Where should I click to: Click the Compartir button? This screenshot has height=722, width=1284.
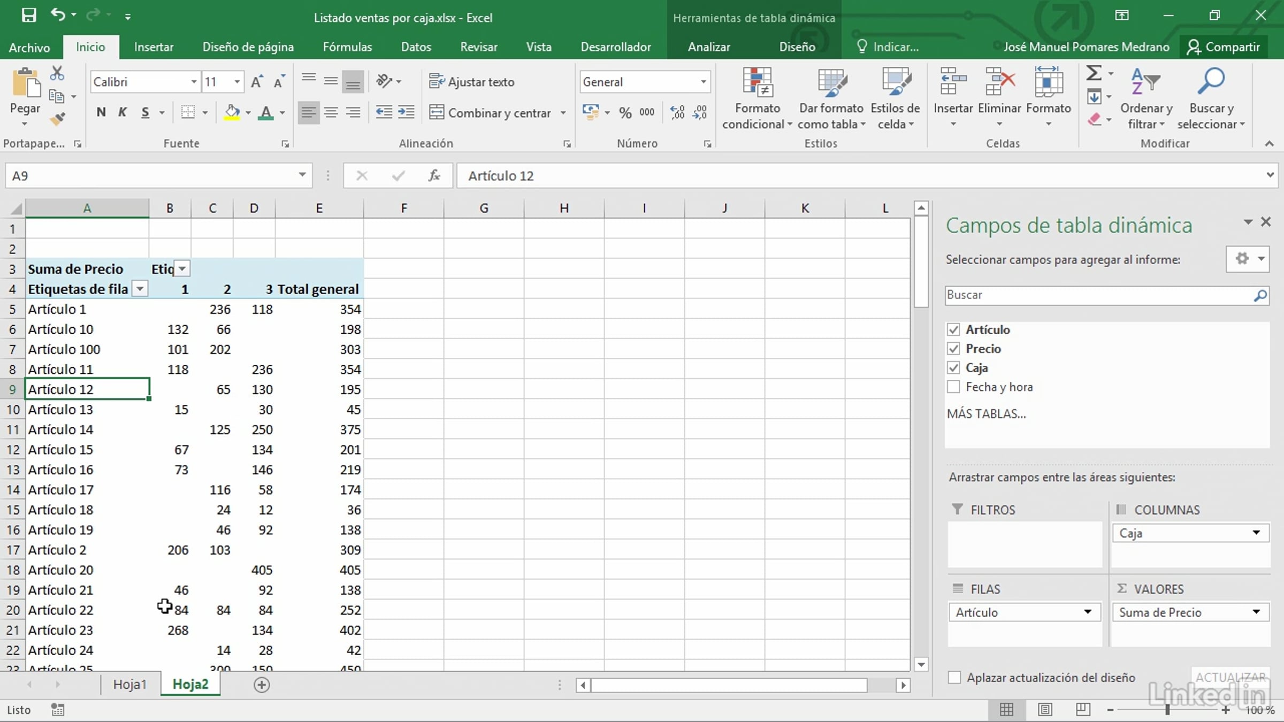click(x=1224, y=47)
